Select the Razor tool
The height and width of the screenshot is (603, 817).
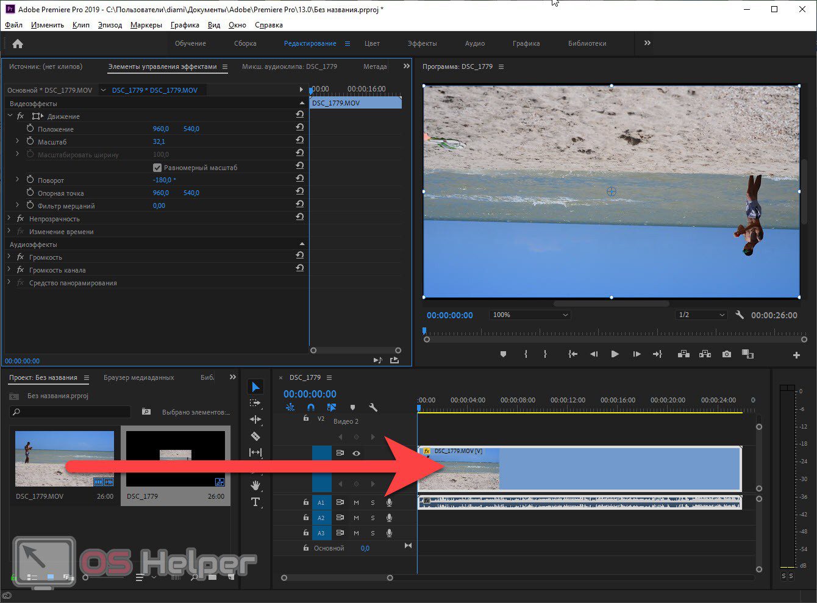[255, 436]
